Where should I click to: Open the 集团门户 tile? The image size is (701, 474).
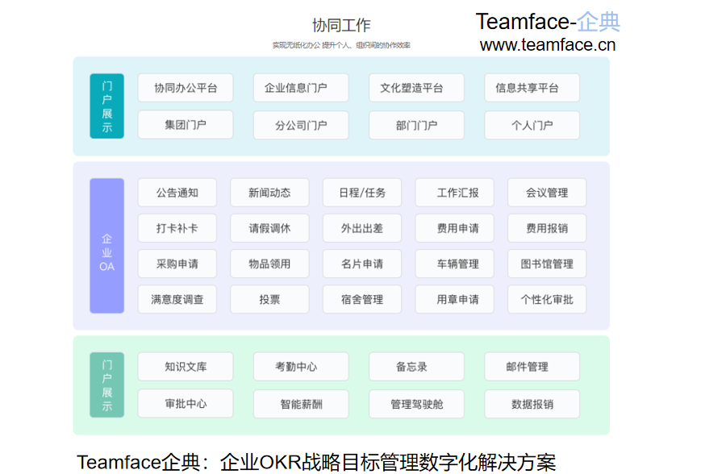click(x=186, y=125)
